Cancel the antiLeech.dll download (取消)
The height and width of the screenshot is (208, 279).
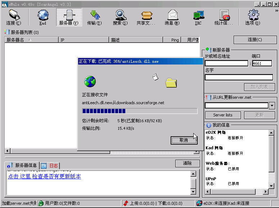(184, 140)
